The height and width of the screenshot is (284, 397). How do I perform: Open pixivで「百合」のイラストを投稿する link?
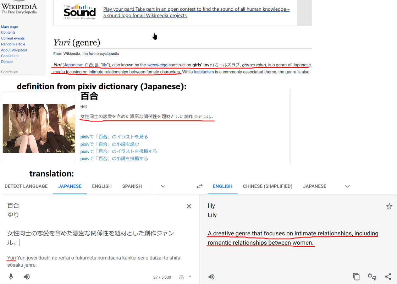click(119, 151)
